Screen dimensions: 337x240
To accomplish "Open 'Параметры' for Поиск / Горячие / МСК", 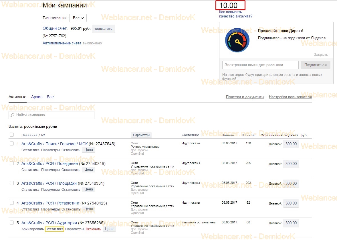I will [50, 150].
